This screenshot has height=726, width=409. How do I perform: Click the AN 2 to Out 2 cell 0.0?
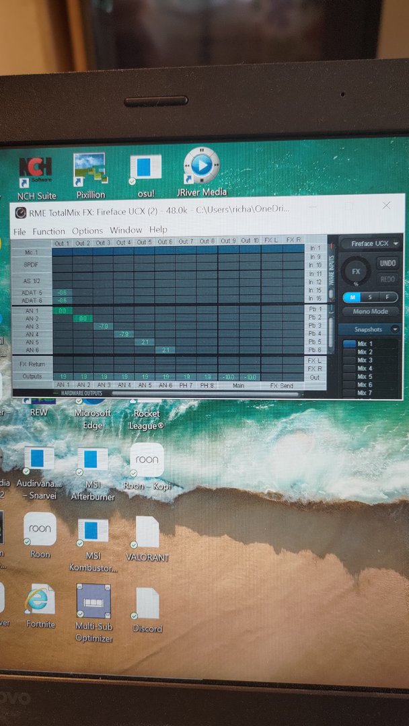click(x=83, y=319)
